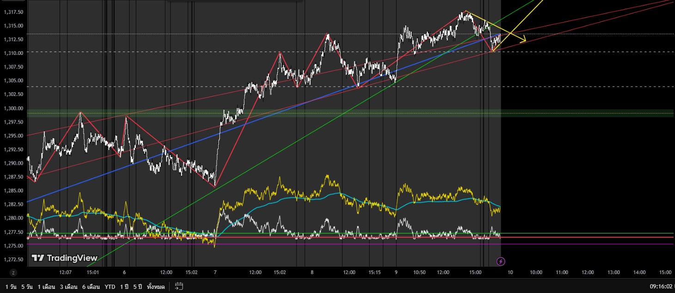The height and width of the screenshot is (293, 675).
Task: Click the 1,277.50 price axis label
Action: (x=13, y=232)
